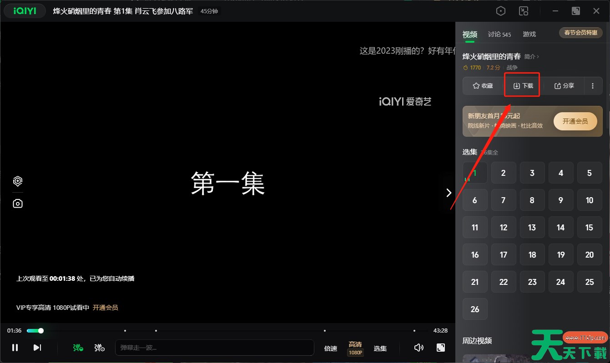Add the show to favorites (收藏)
This screenshot has height=363, width=610.
pyautogui.click(x=483, y=86)
